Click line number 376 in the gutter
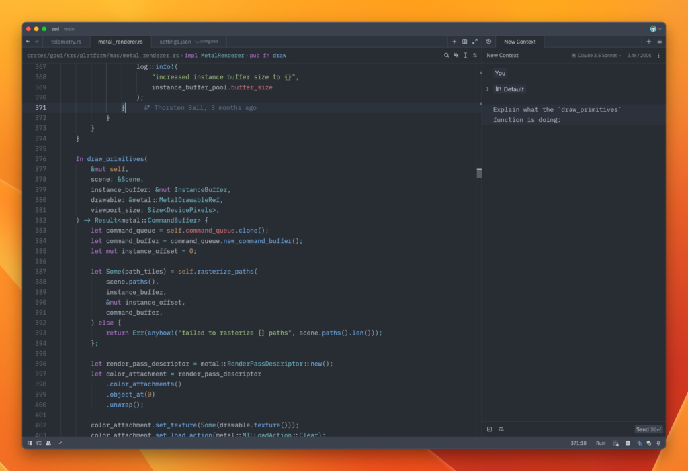This screenshot has width=688, height=471. (41, 158)
